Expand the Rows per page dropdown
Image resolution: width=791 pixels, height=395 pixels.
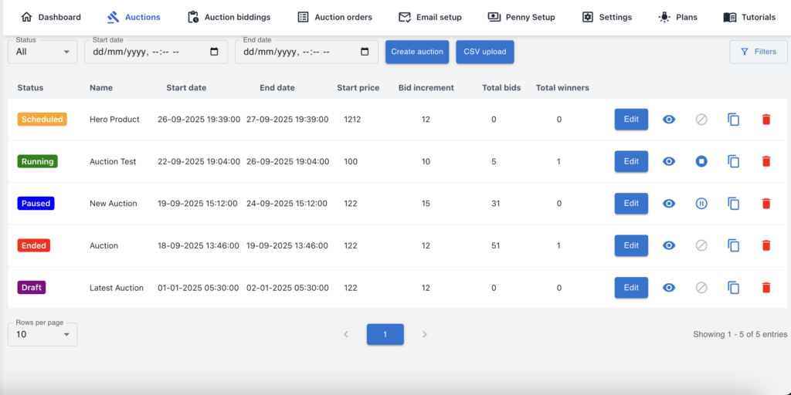[x=42, y=334]
